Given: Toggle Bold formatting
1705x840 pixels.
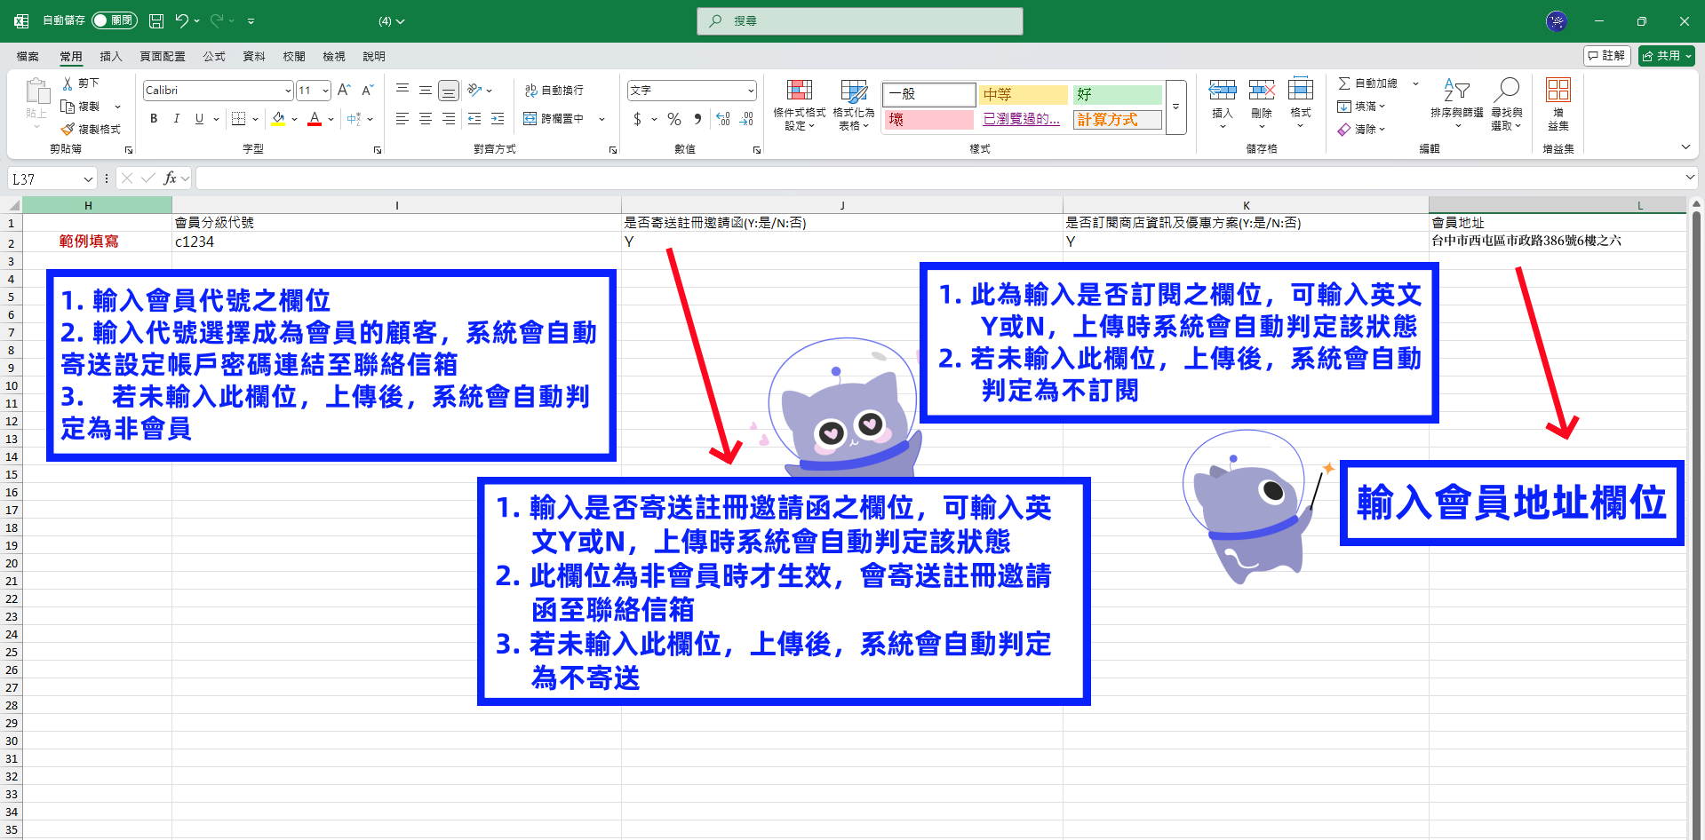Looking at the screenshot, I should [x=154, y=118].
